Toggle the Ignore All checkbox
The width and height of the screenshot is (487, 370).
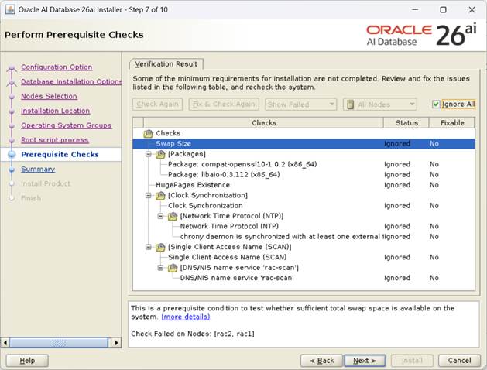[x=436, y=104]
